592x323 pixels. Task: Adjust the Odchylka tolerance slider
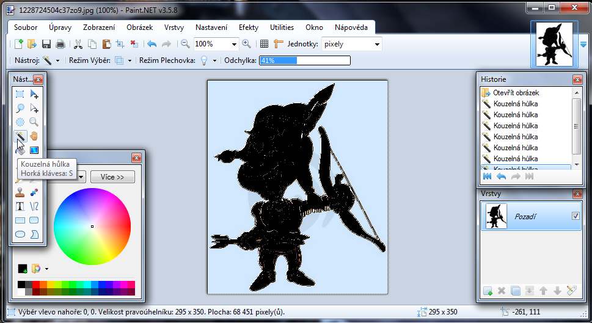tap(304, 60)
